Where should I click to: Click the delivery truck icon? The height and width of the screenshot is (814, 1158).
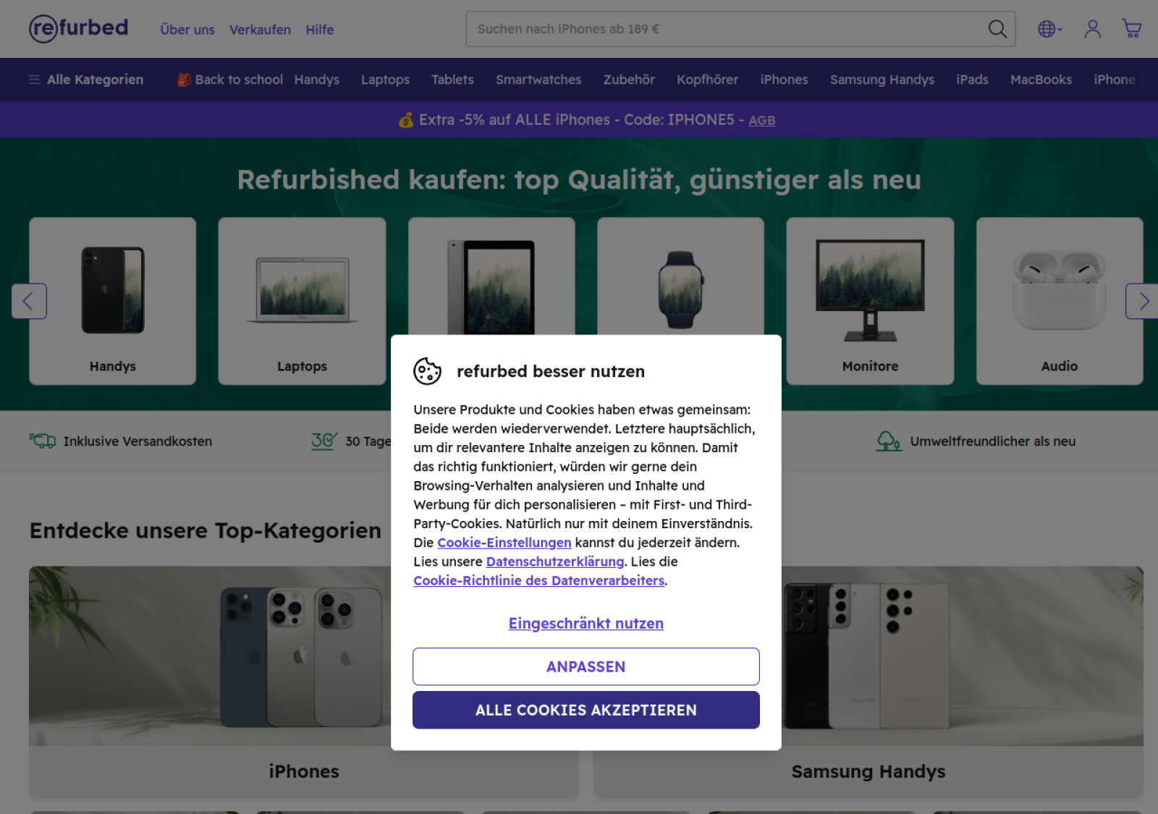[43, 441]
